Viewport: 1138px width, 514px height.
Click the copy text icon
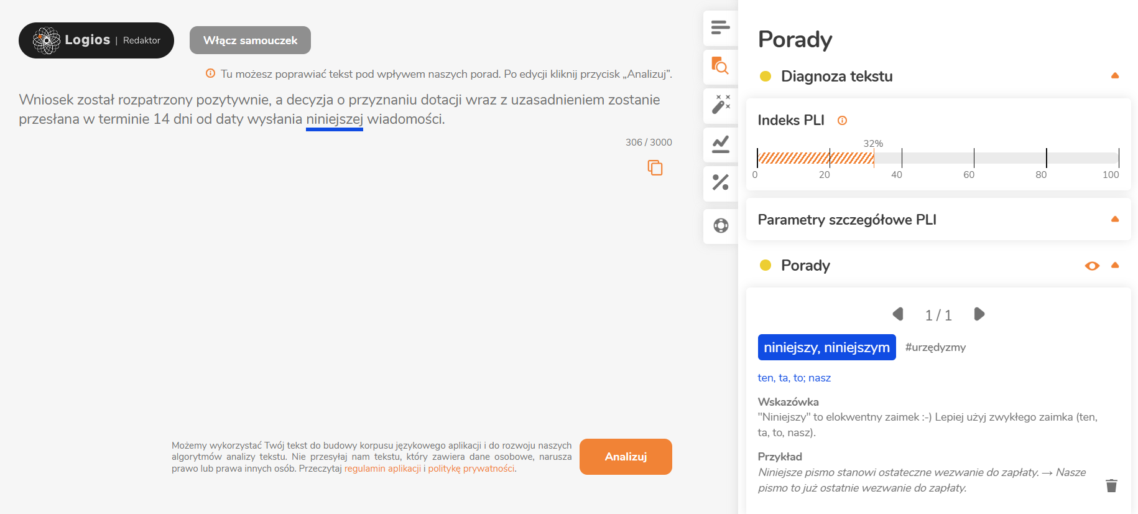coord(655,167)
